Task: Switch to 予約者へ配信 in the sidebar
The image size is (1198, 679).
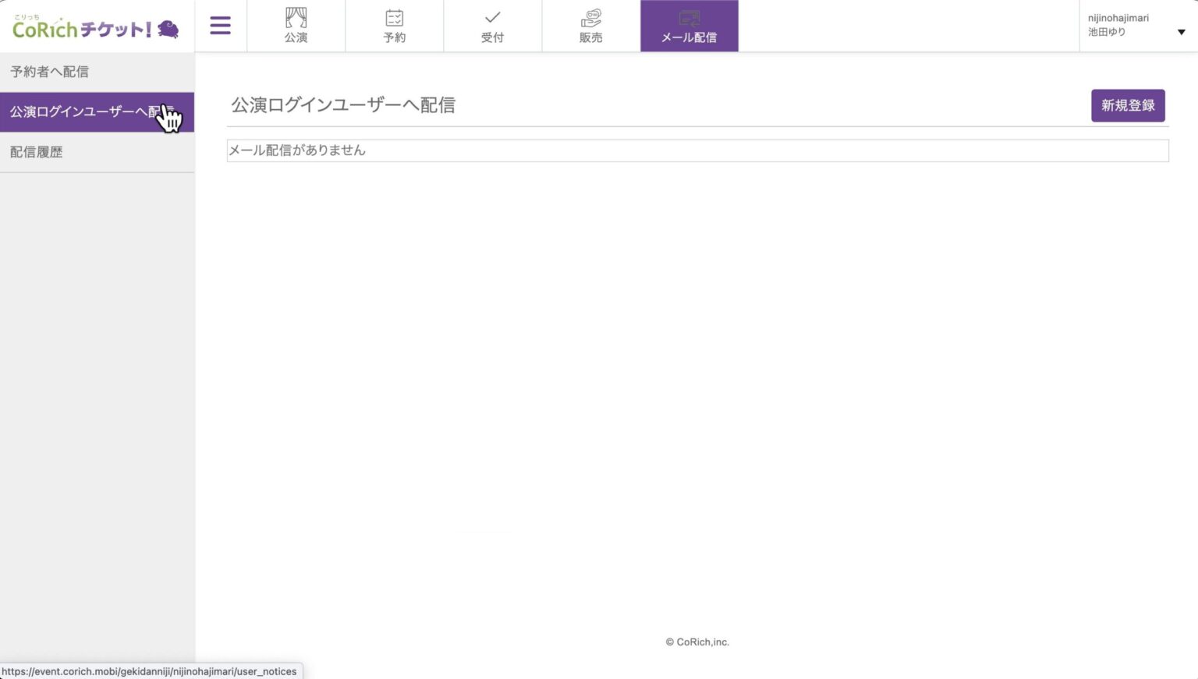Action: point(48,71)
